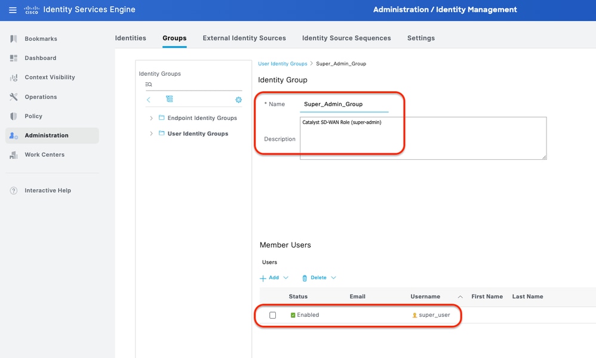Viewport: 596px width, 358px height.
Task: Open the Identity Groups gear settings
Action: pyautogui.click(x=238, y=100)
